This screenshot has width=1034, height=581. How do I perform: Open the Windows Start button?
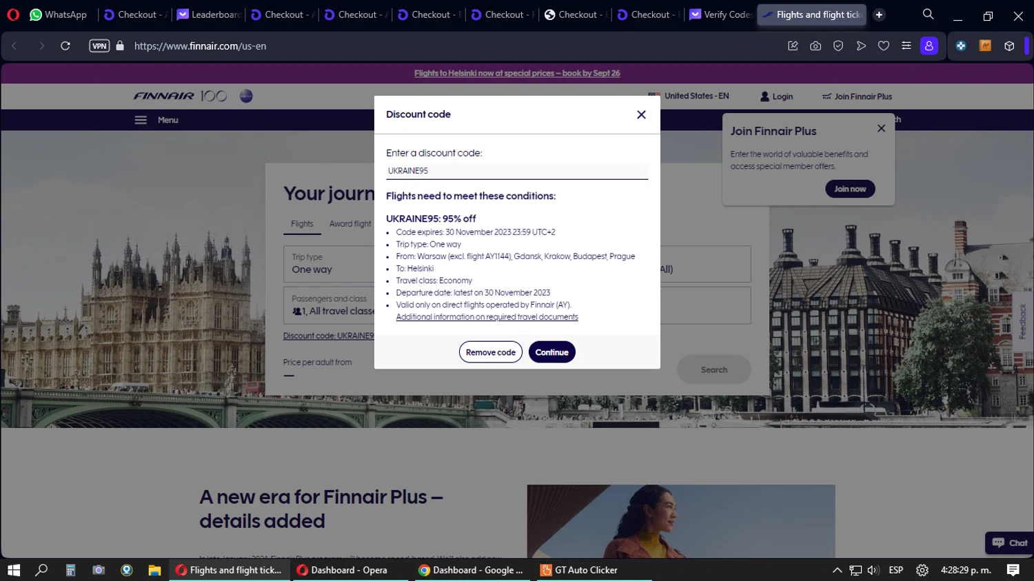pos(14,570)
